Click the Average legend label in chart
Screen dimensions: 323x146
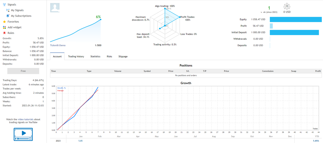pyautogui.click(x=60, y=91)
